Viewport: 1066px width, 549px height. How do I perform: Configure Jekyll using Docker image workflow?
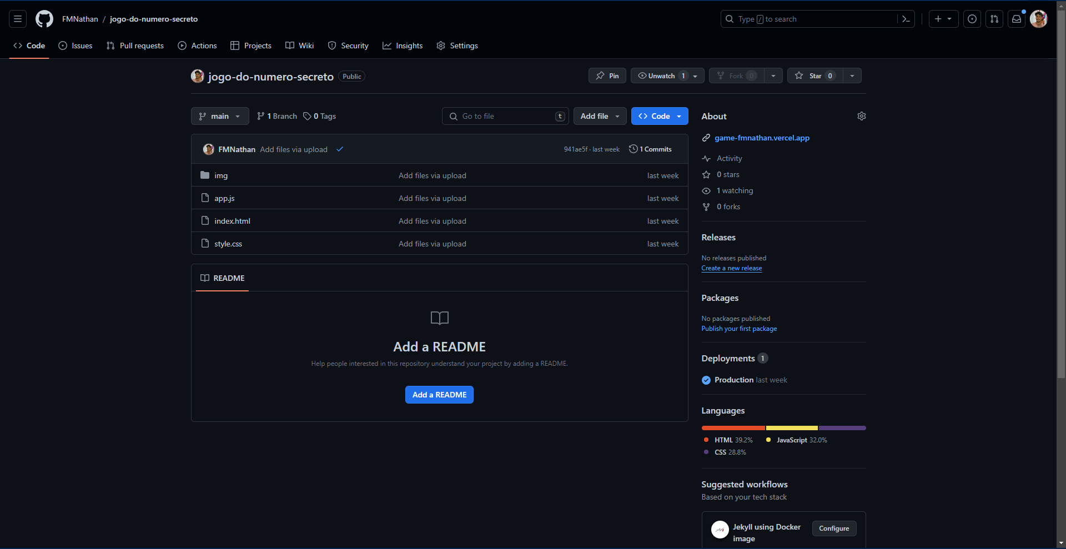[834, 528]
